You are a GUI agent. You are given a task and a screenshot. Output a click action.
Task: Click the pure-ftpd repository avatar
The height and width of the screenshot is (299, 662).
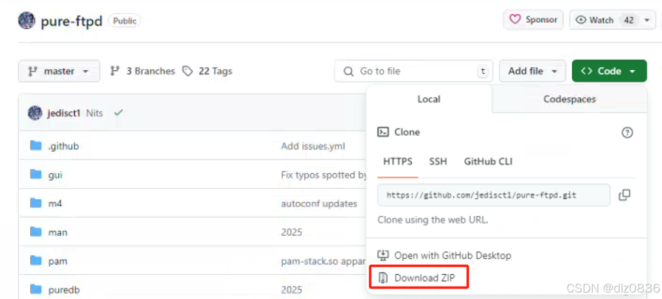(27, 21)
